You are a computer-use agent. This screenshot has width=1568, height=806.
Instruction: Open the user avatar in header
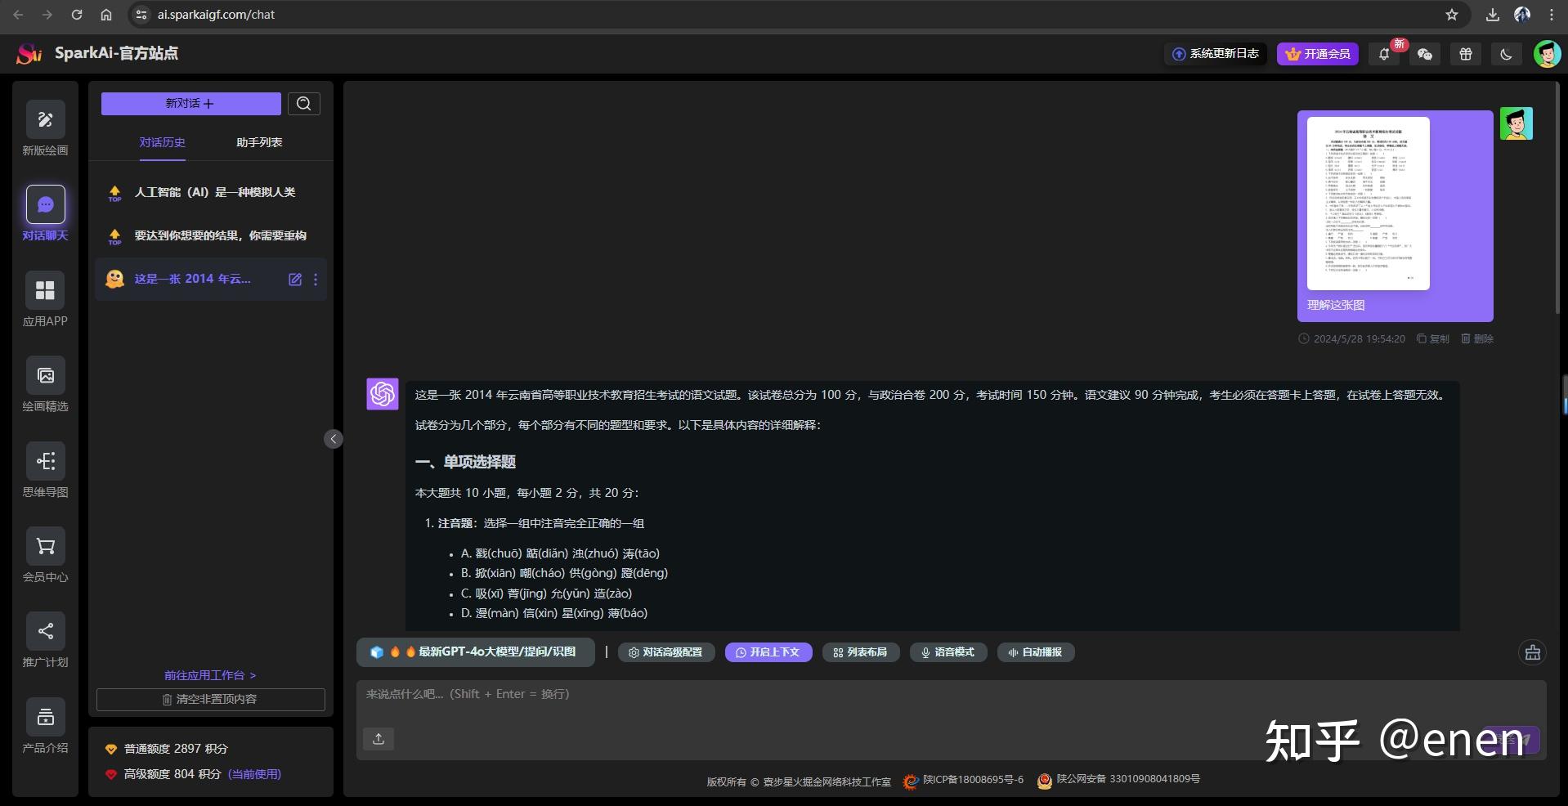click(x=1547, y=54)
